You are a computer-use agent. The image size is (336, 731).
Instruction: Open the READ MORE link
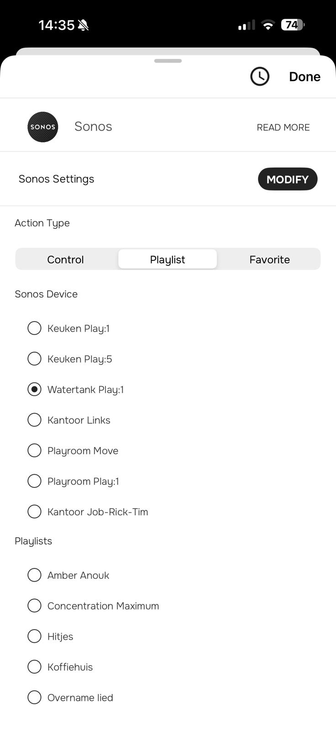(x=283, y=127)
